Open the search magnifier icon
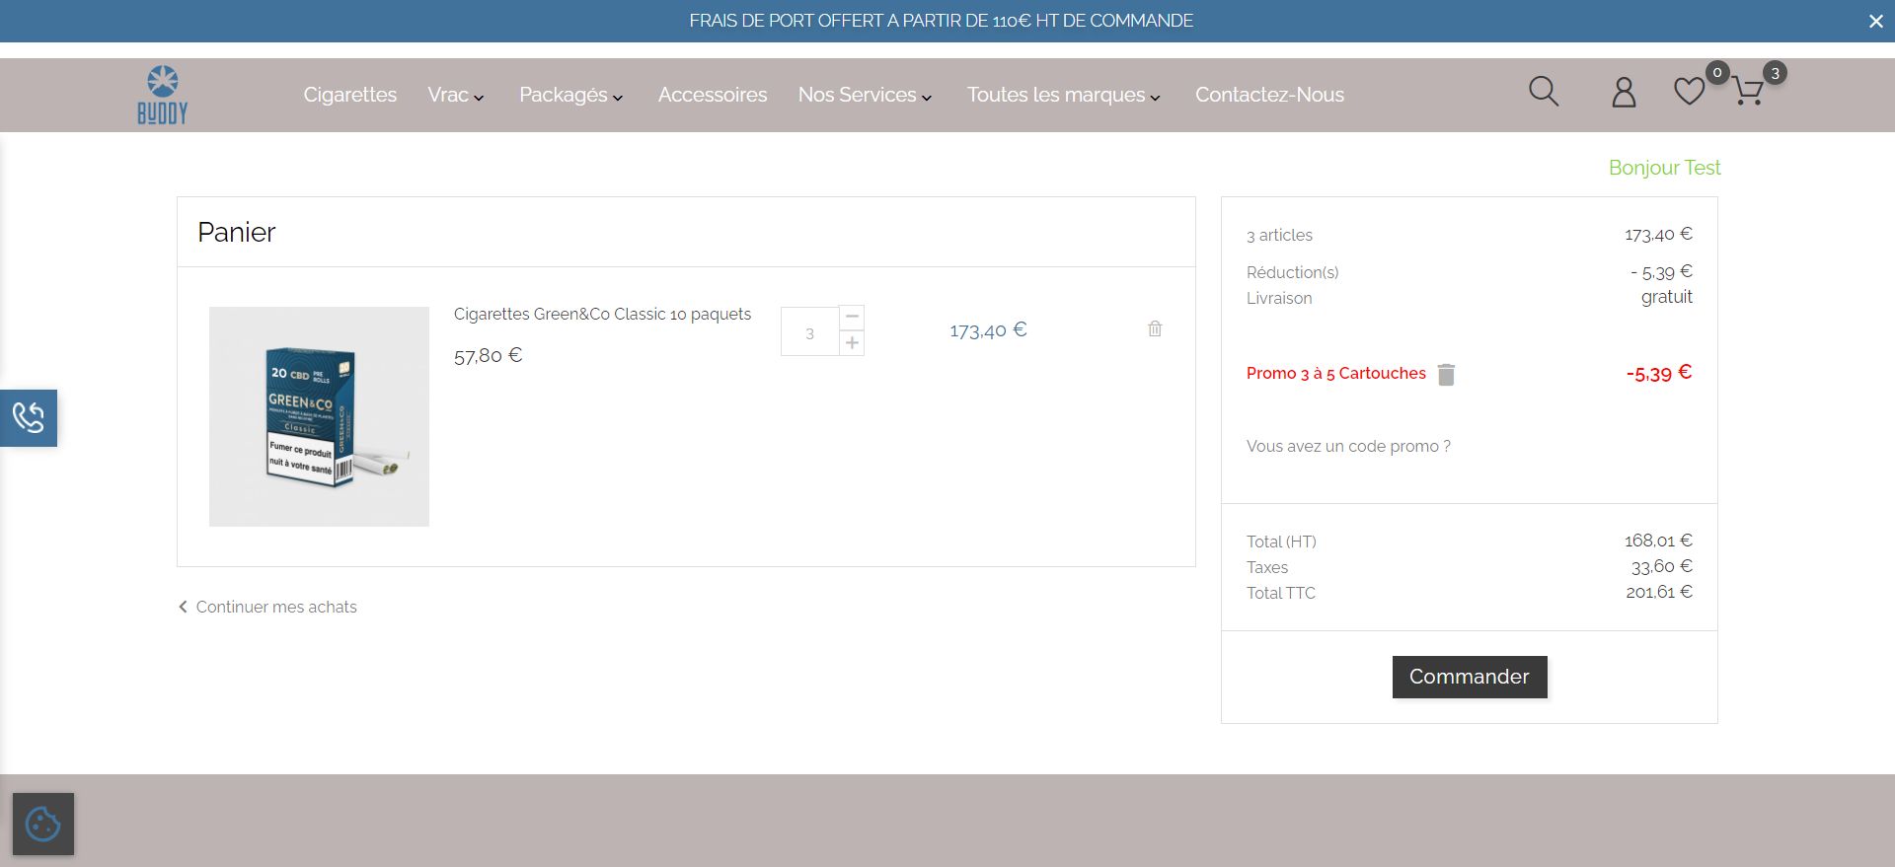This screenshot has height=867, width=1895. pyautogui.click(x=1544, y=92)
